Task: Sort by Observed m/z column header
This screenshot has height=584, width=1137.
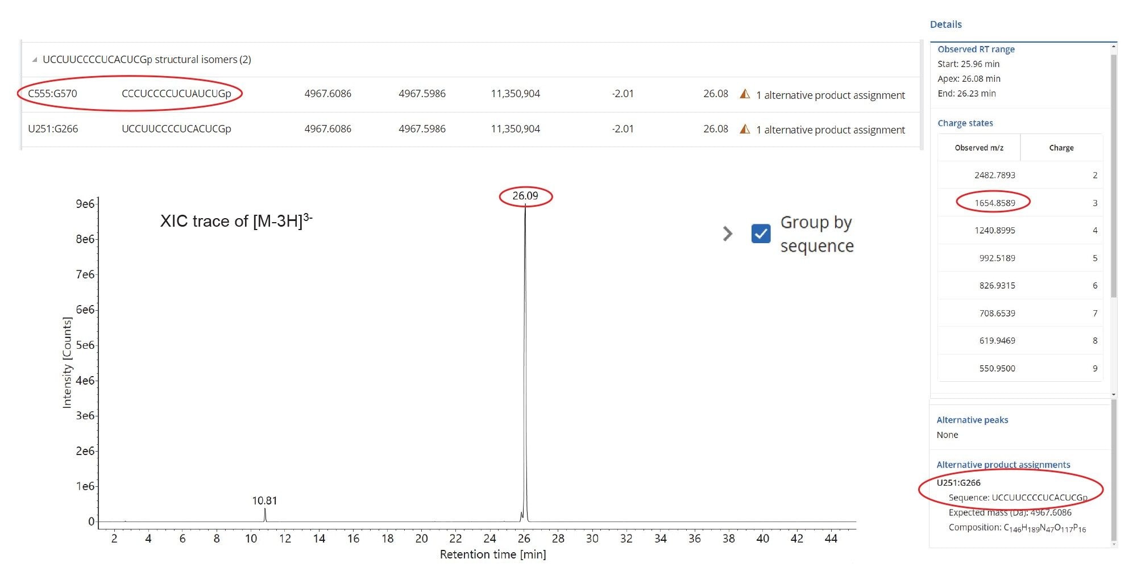Action: (979, 148)
